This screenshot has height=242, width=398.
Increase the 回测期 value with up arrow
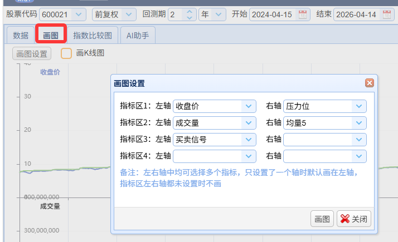click(189, 11)
